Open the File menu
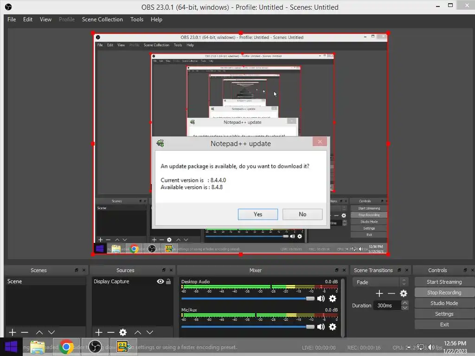Screen dimensions: 475x356 (x=12, y=19)
